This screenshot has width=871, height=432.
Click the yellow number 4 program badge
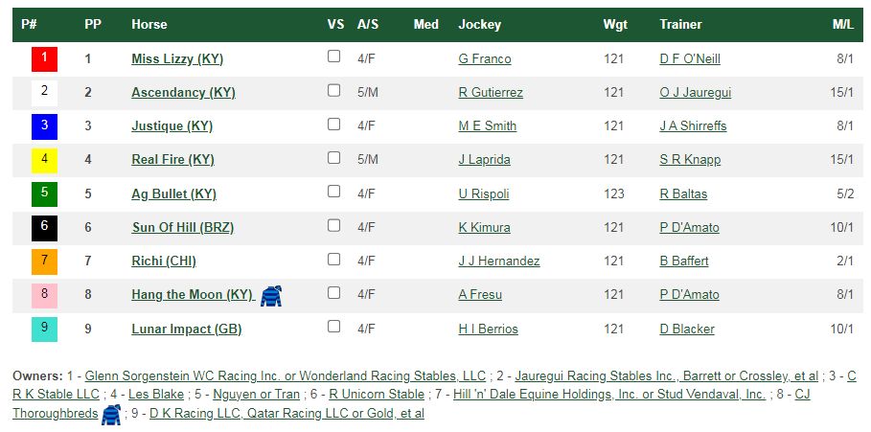pos(44,160)
